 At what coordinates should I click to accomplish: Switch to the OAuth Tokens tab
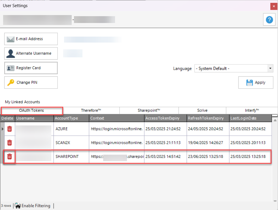[31, 110]
